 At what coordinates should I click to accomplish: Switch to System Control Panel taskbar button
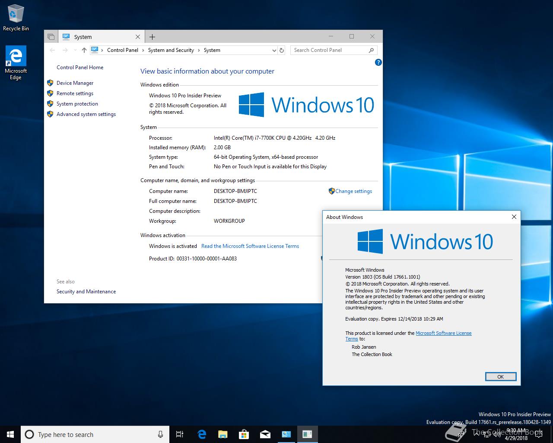pos(286,434)
